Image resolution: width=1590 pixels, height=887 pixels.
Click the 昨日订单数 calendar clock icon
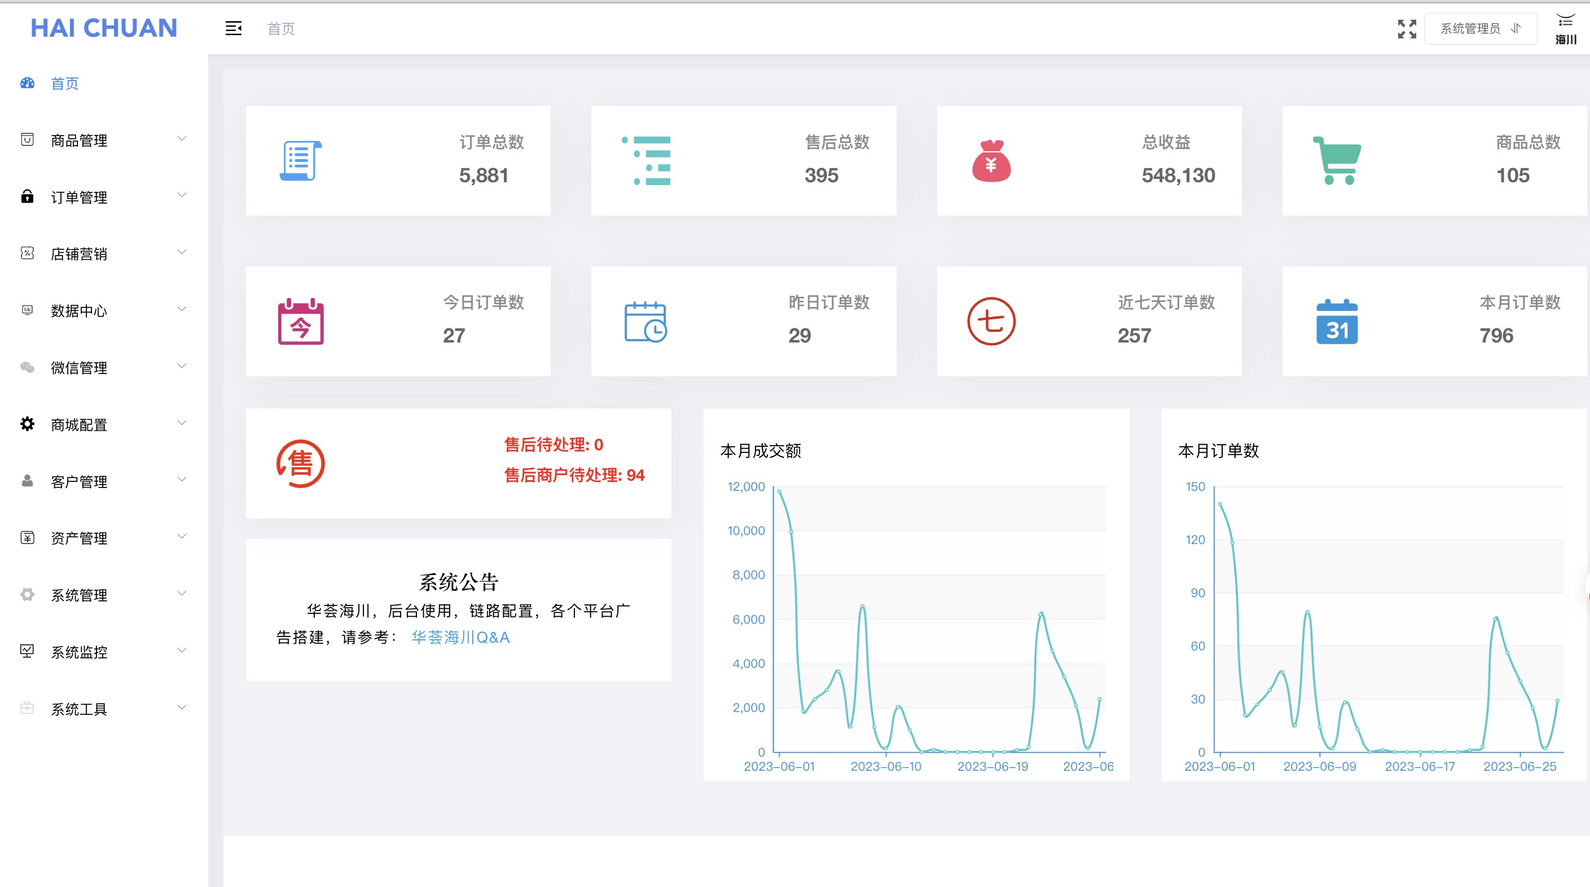[x=645, y=322]
